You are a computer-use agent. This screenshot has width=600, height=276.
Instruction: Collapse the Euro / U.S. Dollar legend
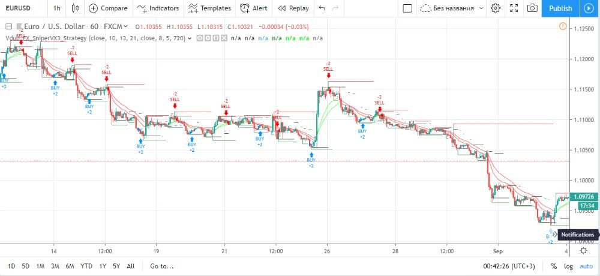pyautogui.click(x=8, y=27)
